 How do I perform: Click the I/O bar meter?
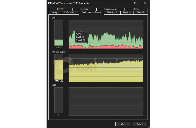point(59,100)
